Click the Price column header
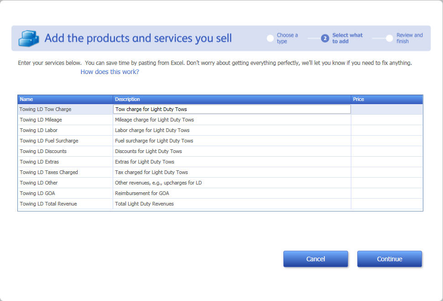The width and height of the screenshot is (443, 301). point(386,99)
